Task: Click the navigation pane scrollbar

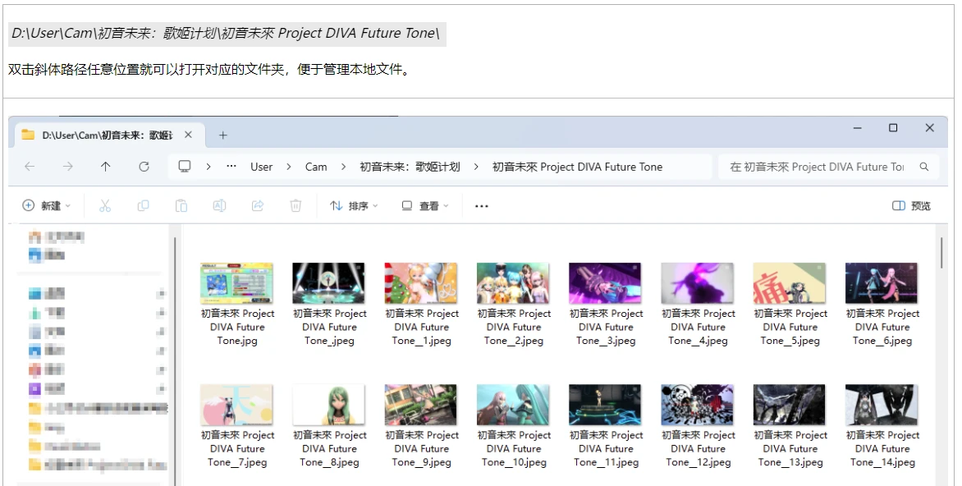Action: 175,361
